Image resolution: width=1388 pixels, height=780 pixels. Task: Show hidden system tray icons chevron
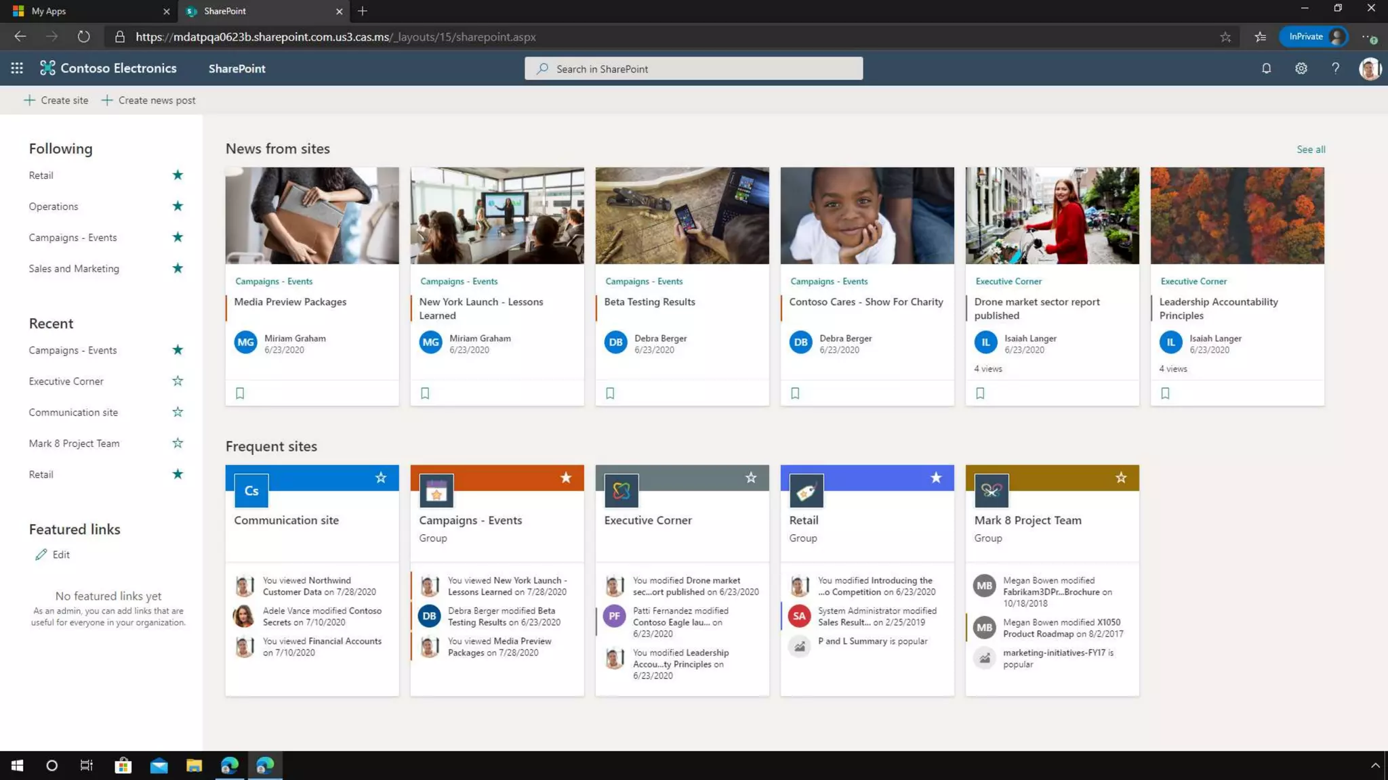click(x=1375, y=766)
